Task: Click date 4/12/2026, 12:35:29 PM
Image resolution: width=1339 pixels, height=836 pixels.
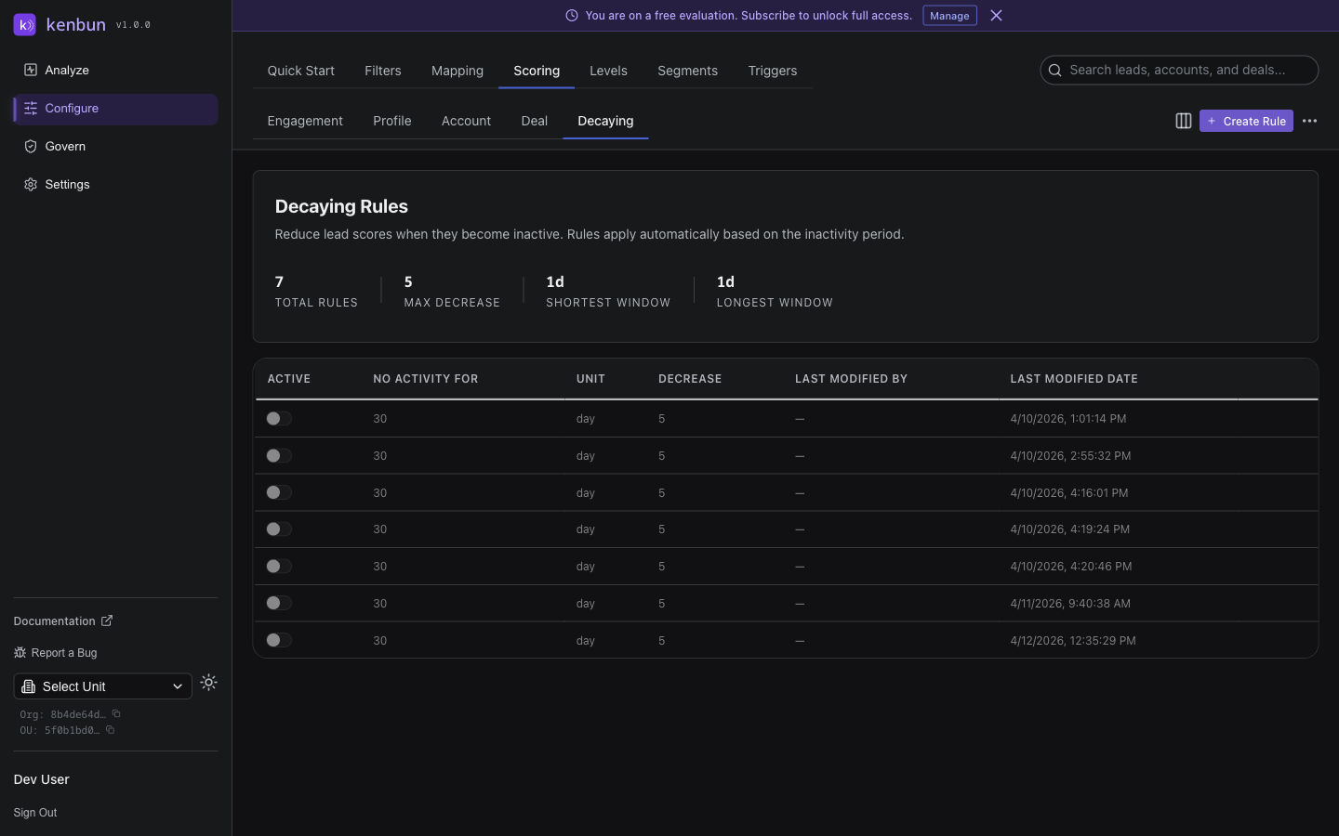Action: click(x=1073, y=641)
